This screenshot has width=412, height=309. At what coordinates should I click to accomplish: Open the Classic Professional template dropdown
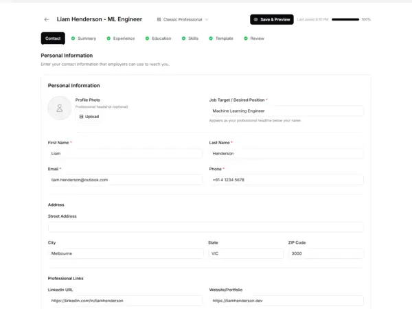tap(183, 19)
